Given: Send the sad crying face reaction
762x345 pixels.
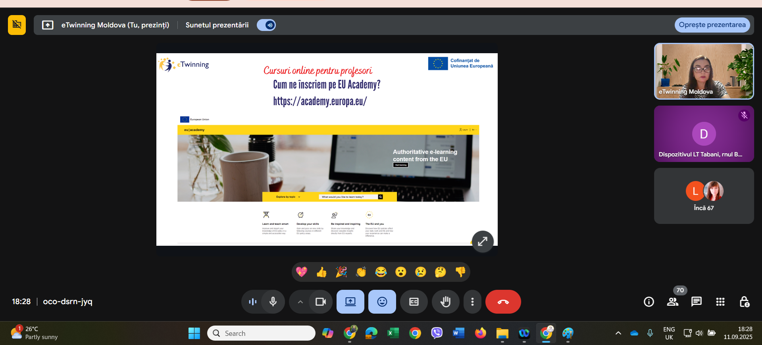Looking at the screenshot, I should [x=421, y=272].
